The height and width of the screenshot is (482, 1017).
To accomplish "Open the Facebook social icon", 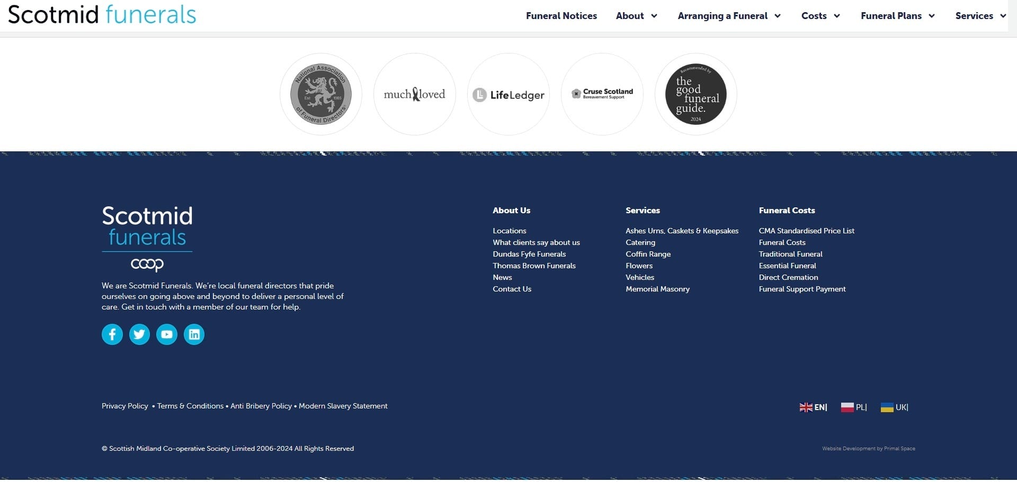I will (x=112, y=334).
